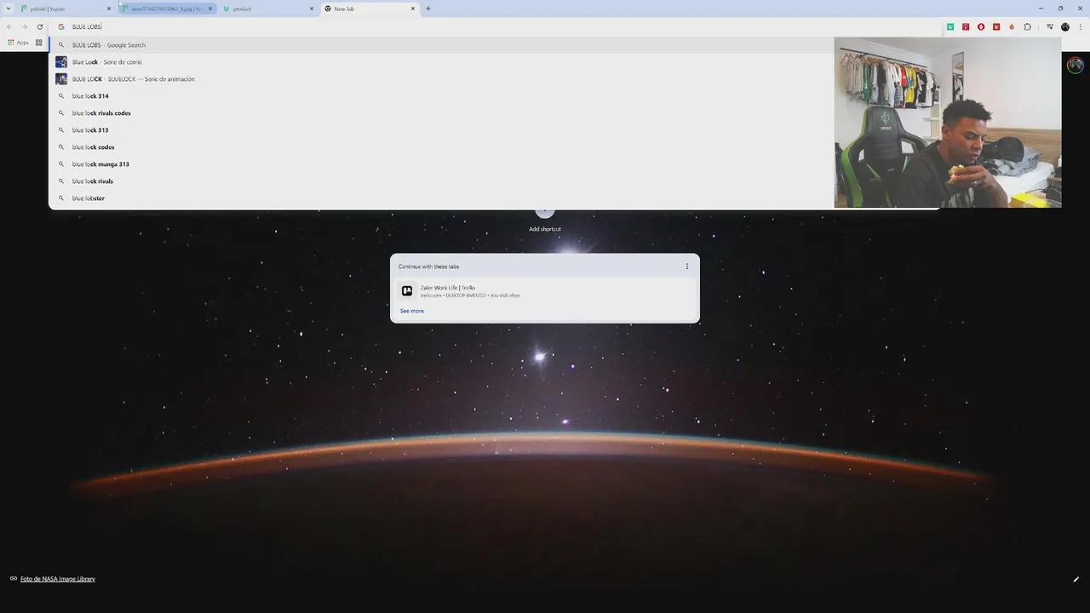
Task: Open the tab search dropdown arrow
Action: pyautogui.click(x=9, y=9)
